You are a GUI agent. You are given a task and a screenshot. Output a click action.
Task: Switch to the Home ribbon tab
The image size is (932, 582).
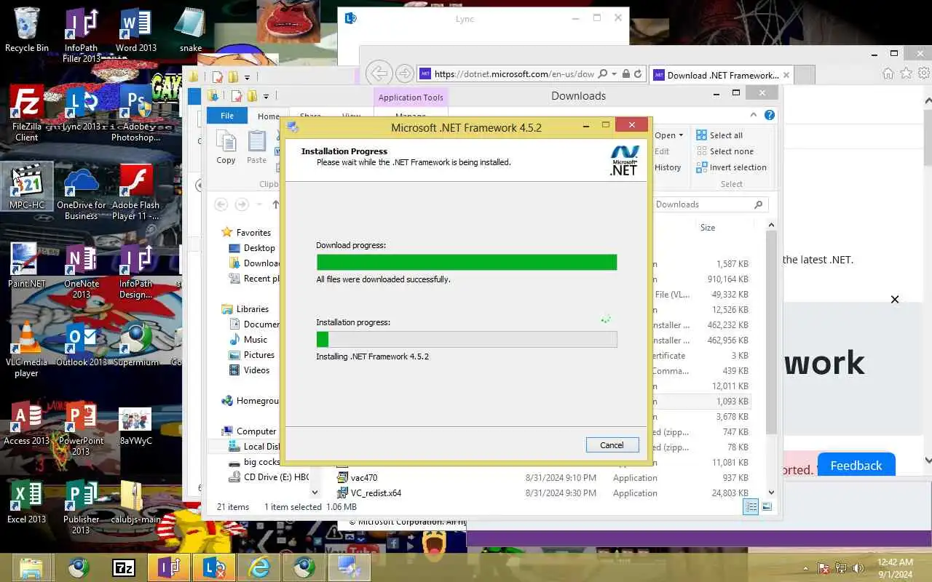pyautogui.click(x=268, y=116)
